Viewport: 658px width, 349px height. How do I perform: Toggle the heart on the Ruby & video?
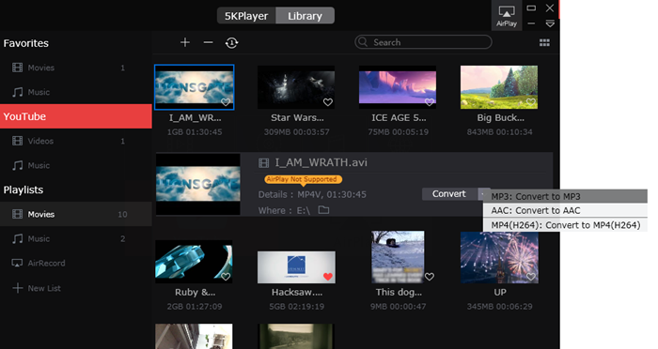point(226,277)
